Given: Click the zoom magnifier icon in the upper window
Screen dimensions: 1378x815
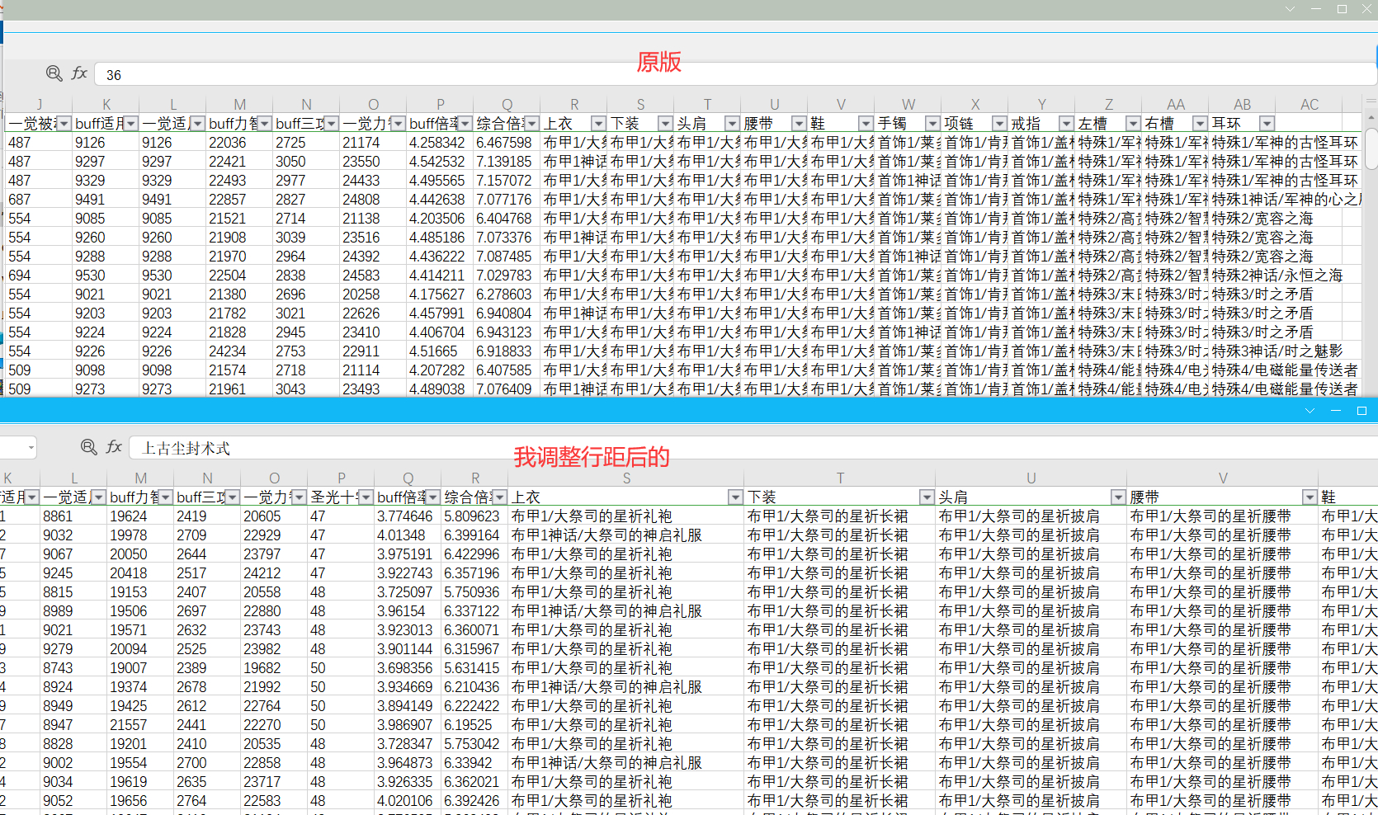Looking at the screenshot, I should [x=54, y=73].
